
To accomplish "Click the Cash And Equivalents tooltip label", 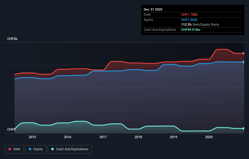I will click(160, 30).
